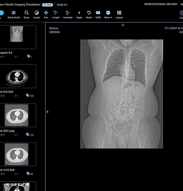Click the image stack icon showing 38
183x191 pixels.
[x=28, y=173]
